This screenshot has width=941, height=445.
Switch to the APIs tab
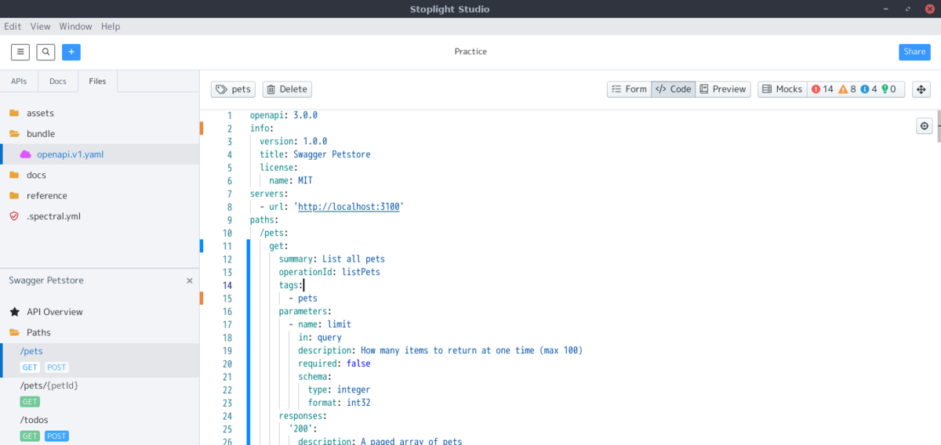tap(19, 81)
